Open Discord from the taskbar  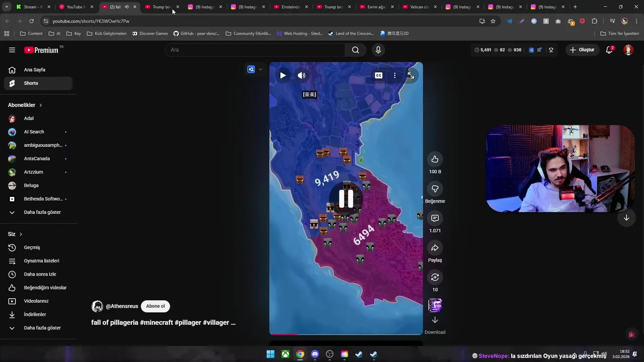tap(315, 354)
